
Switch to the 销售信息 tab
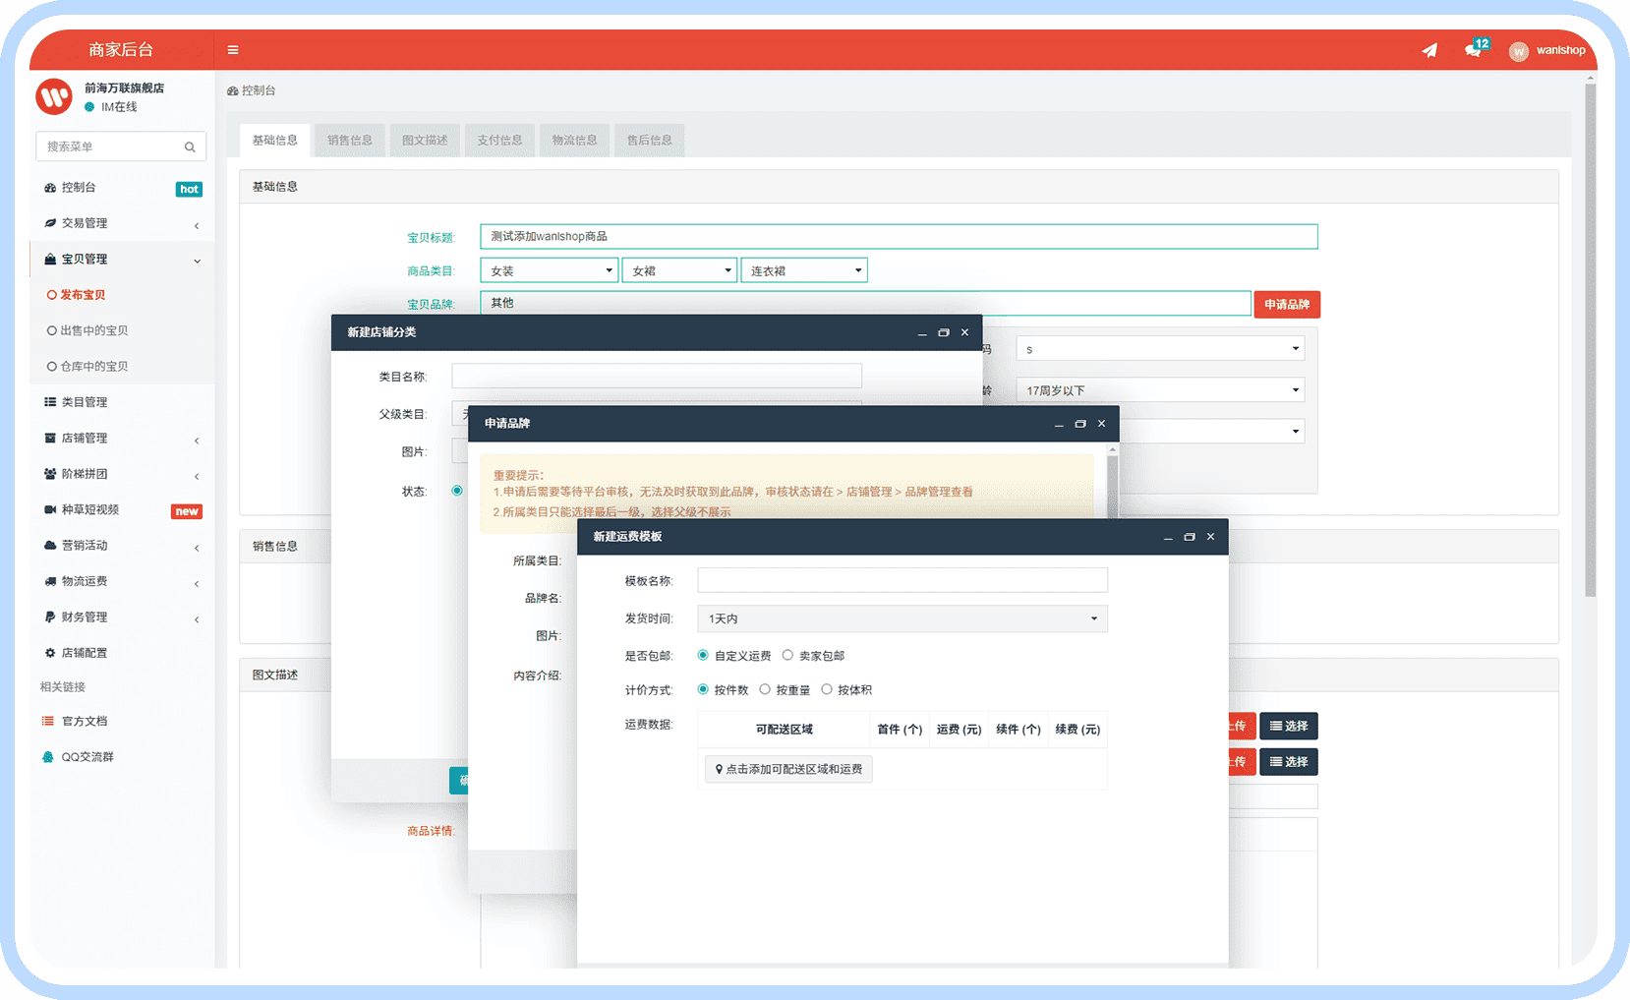point(350,141)
